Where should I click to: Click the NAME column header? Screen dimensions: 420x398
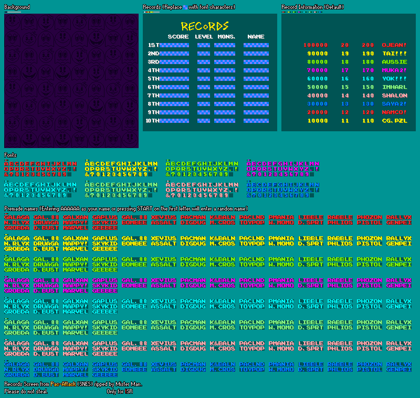[x=256, y=37]
